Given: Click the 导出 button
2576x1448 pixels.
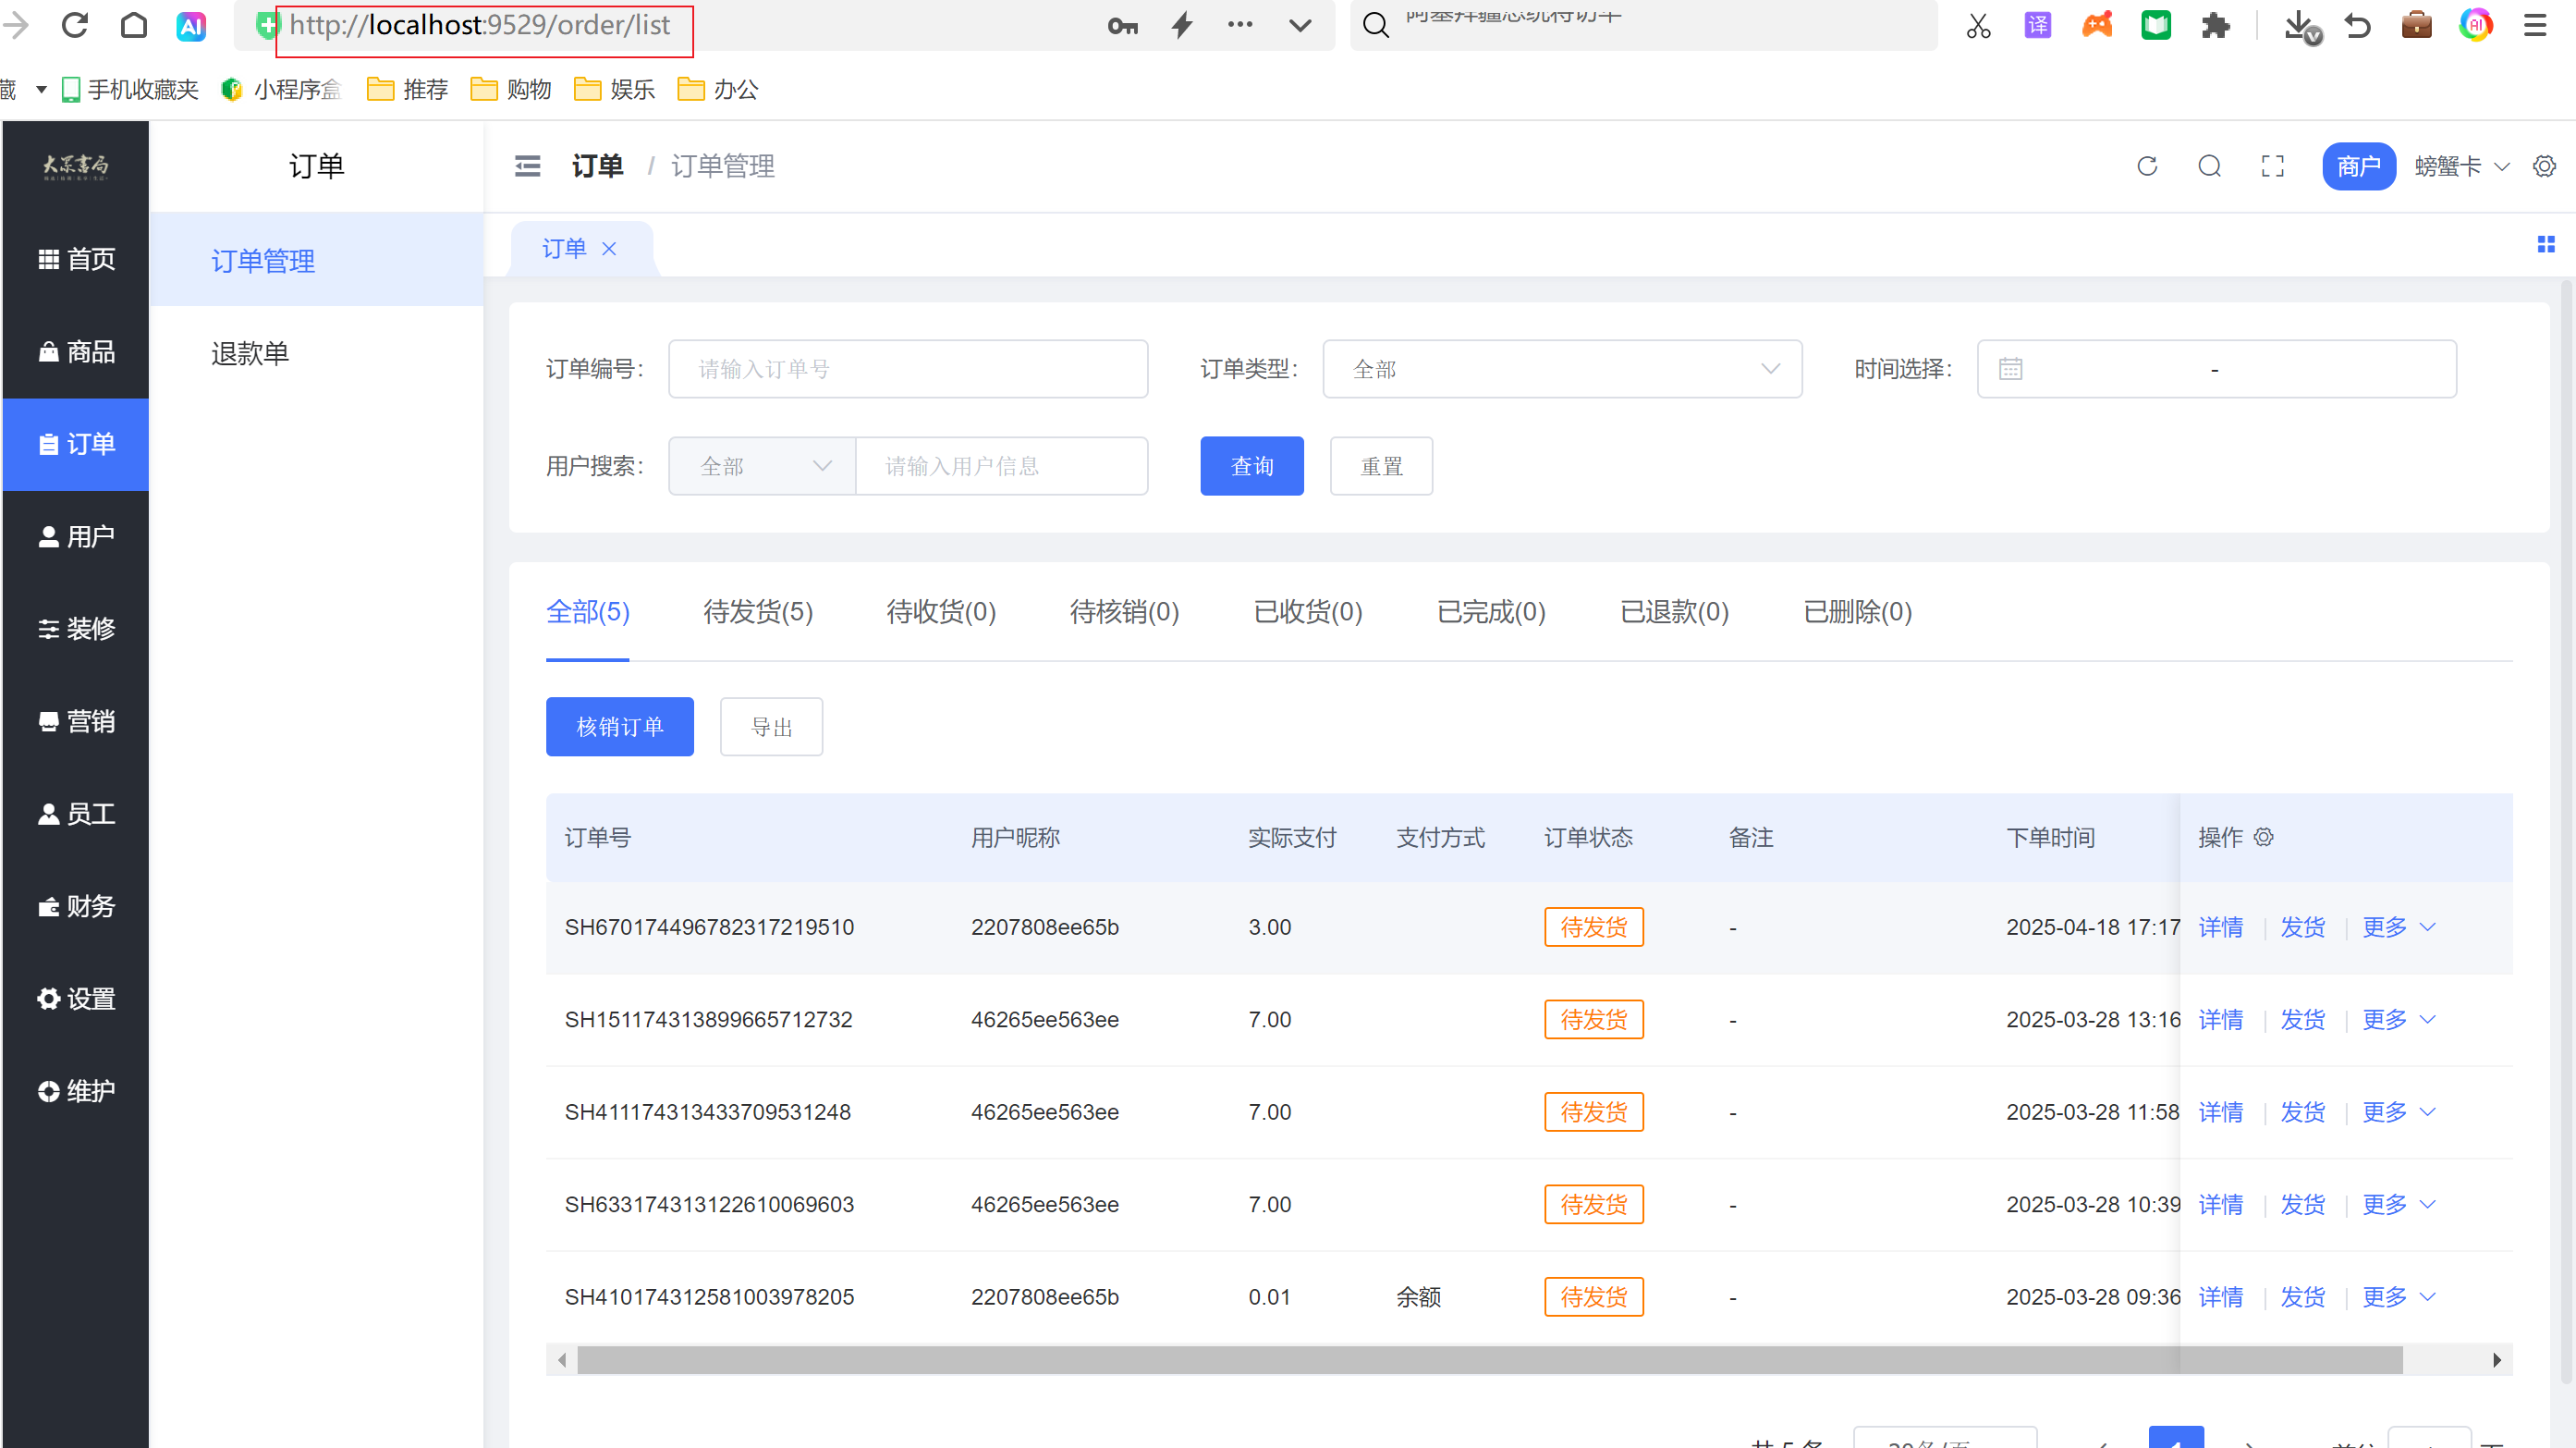Looking at the screenshot, I should [x=771, y=727].
